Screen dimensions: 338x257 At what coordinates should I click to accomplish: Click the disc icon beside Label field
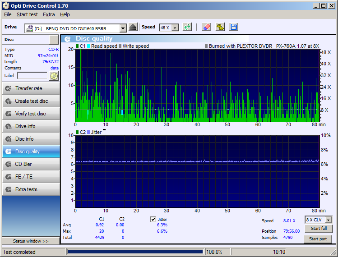54,76
